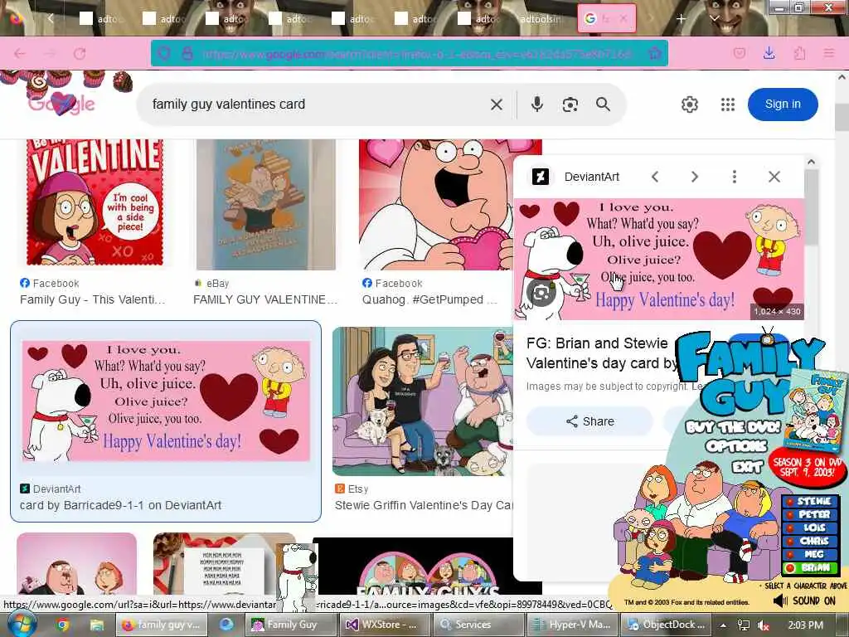Reload the current browser page
Screen dimensions: 849x637
click(80, 54)
